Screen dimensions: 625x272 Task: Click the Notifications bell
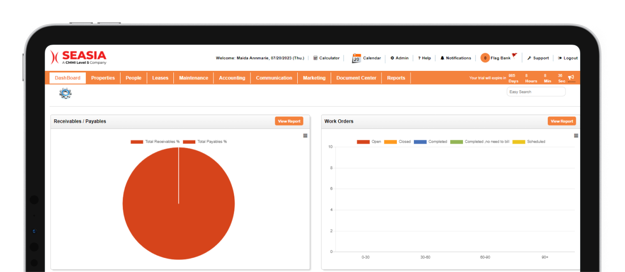(442, 58)
